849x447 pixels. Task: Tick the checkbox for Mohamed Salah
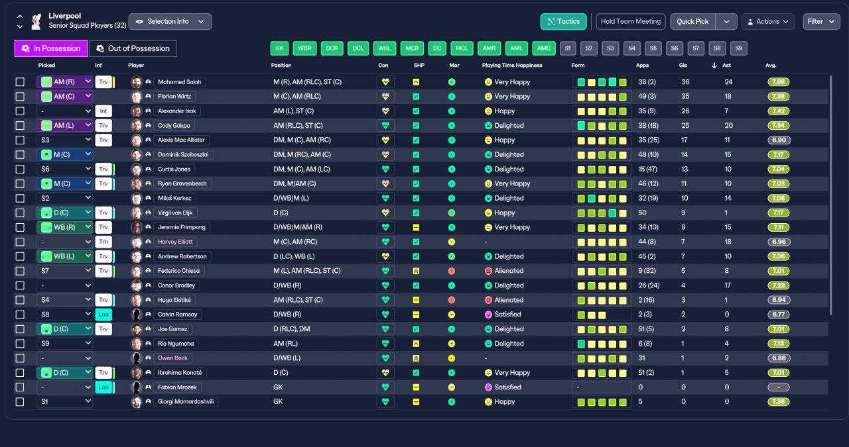pyautogui.click(x=20, y=82)
